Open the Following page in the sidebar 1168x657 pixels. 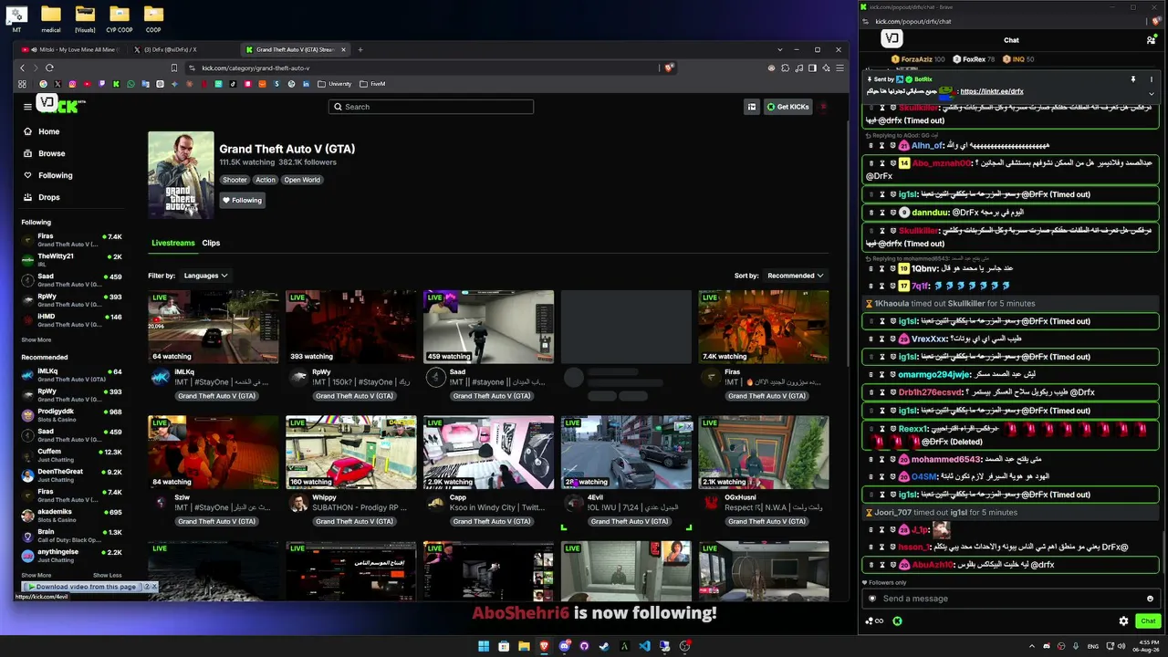[x=47, y=175]
